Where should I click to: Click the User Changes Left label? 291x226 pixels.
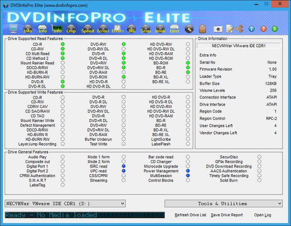[216, 126]
